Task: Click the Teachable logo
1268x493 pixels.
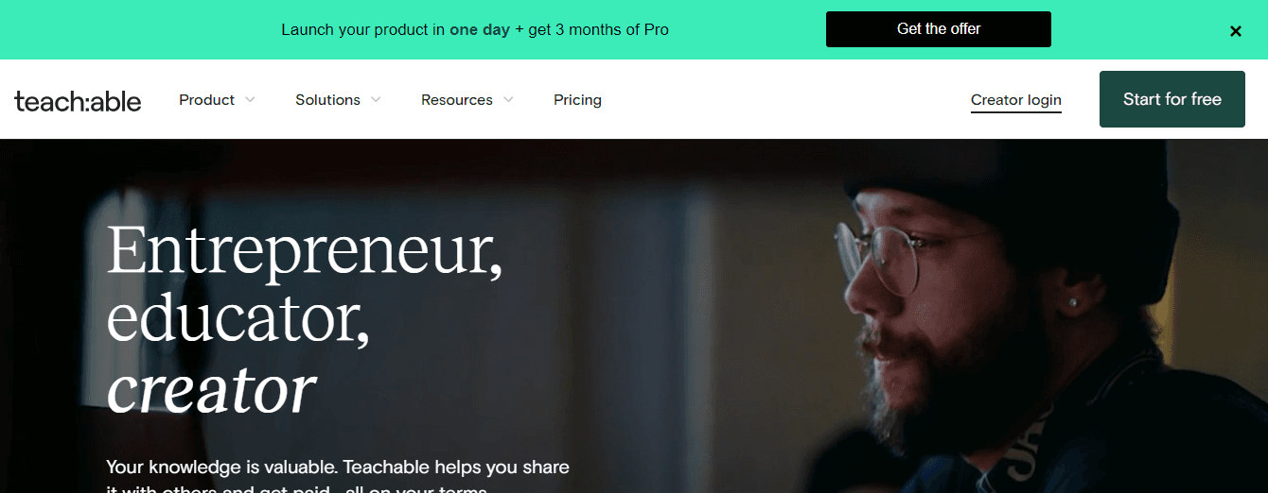Action: (x=78, y=101)
